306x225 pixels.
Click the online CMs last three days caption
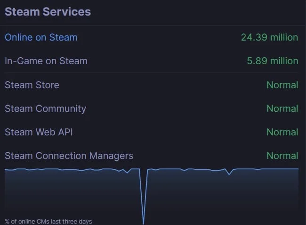pyautogui.click(x=48, y=221)
